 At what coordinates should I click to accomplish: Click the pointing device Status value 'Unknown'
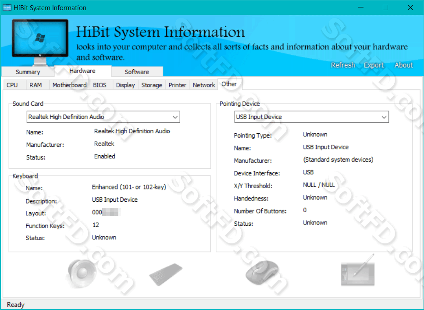315,223
